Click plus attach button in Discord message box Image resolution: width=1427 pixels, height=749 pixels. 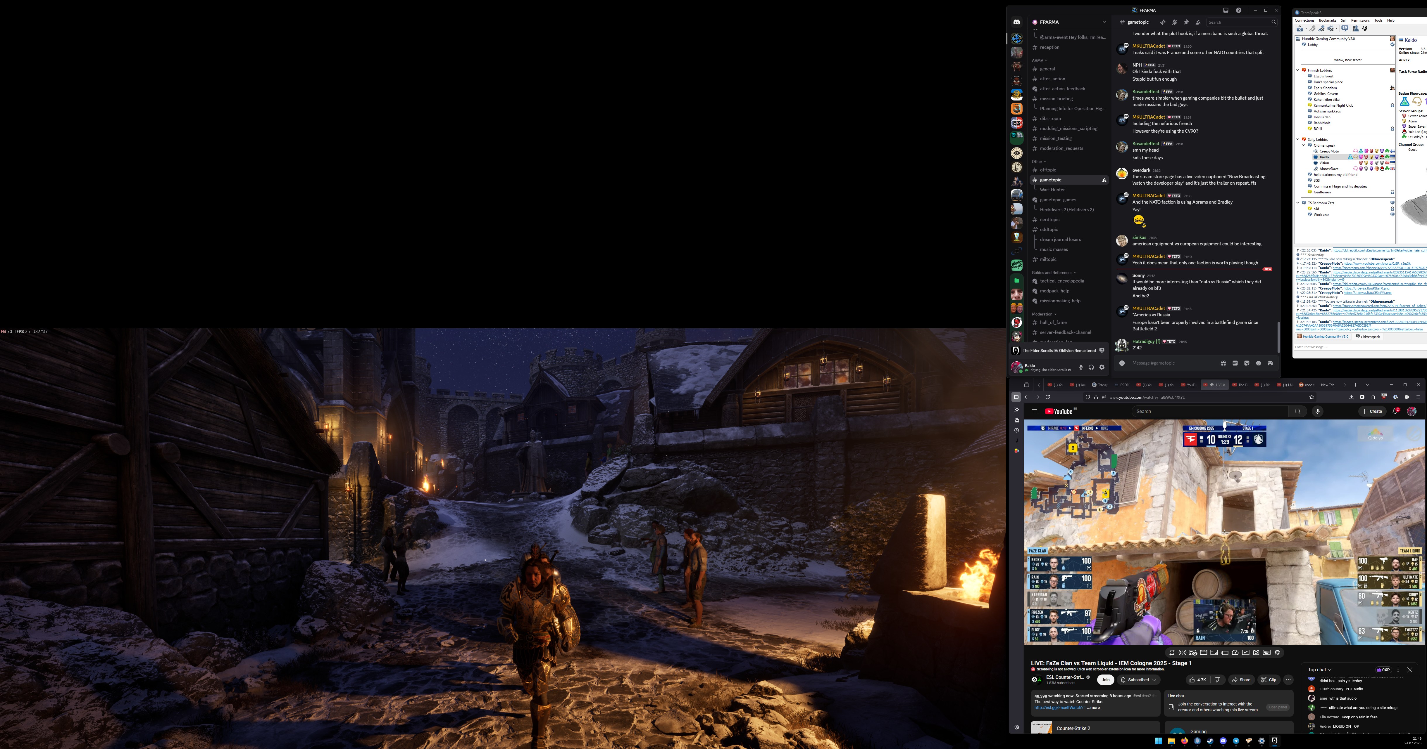[x=1122, y=363]
